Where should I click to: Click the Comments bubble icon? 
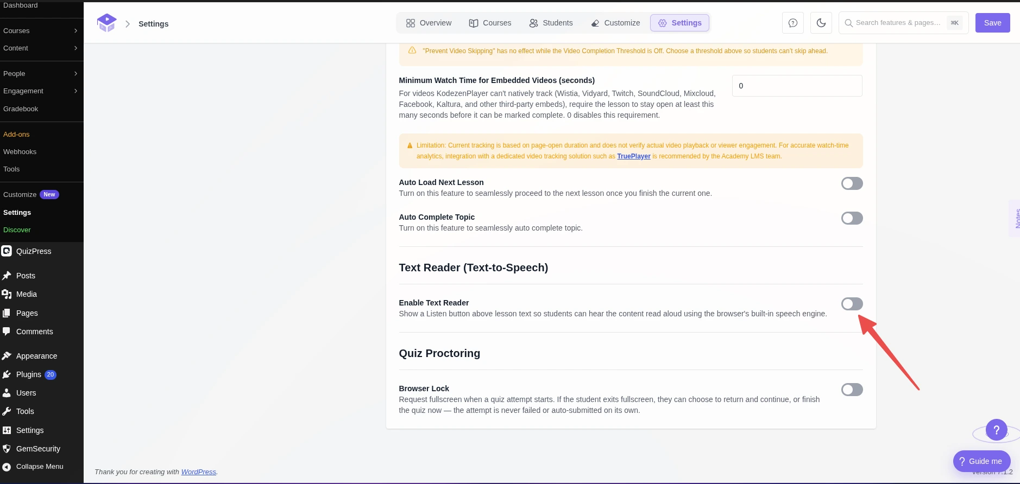pyautogui.click(x=7, y=332)
